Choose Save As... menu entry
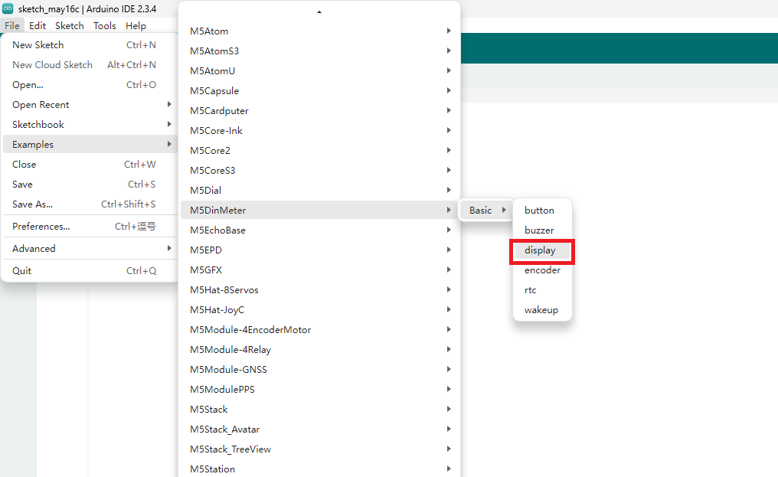Image resolution: width=778 pixels, height=477 pixels. (x=90, y=204)
